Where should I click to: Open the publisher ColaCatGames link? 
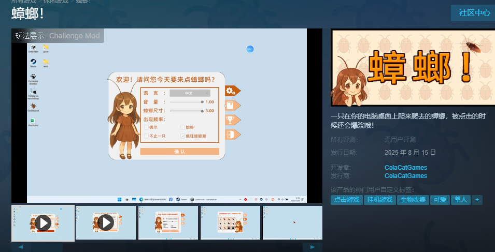[406, 176]
